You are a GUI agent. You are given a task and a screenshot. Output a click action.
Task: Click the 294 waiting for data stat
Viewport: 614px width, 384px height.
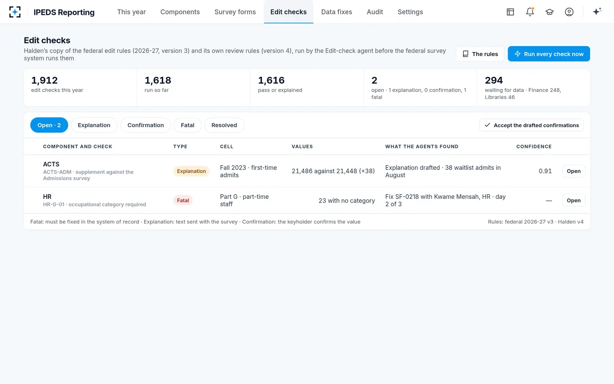(533, 87)
